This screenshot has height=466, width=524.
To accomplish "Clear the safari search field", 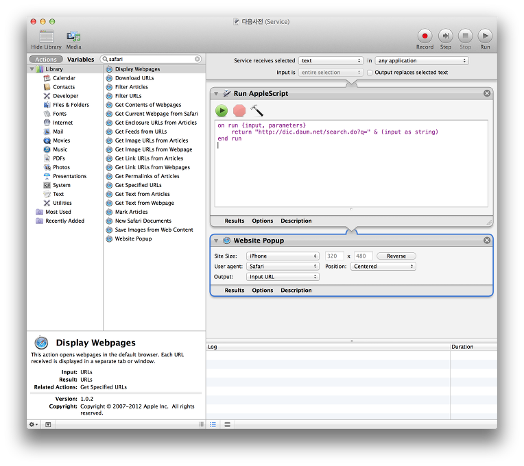I will (x=197, y=59).
